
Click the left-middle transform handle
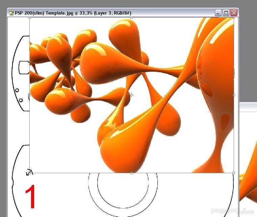tap(30, 95)
